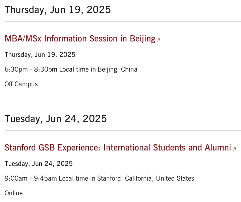Screen dimensions: 241x202
Task: Click the Online venue label
Action: (14, 193)
